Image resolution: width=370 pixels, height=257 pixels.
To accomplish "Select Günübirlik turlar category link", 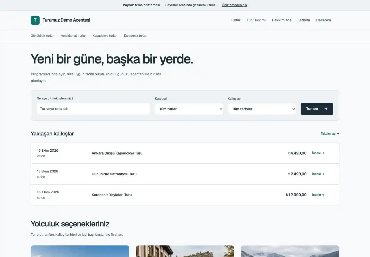I will pos(42,36).
